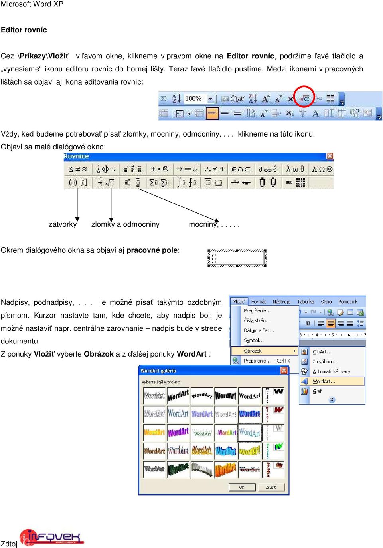
Task: Open the Okno menu
Action: (x=326, y=302)
